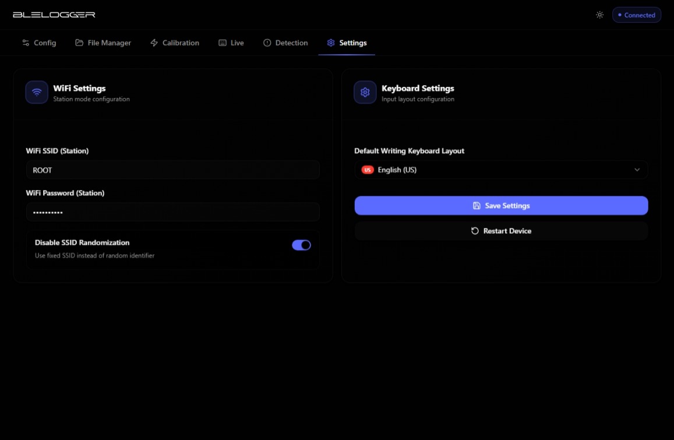Focus the WiFi Password field
The height and width of the screenshot is (440, 674).
(172, 212)
